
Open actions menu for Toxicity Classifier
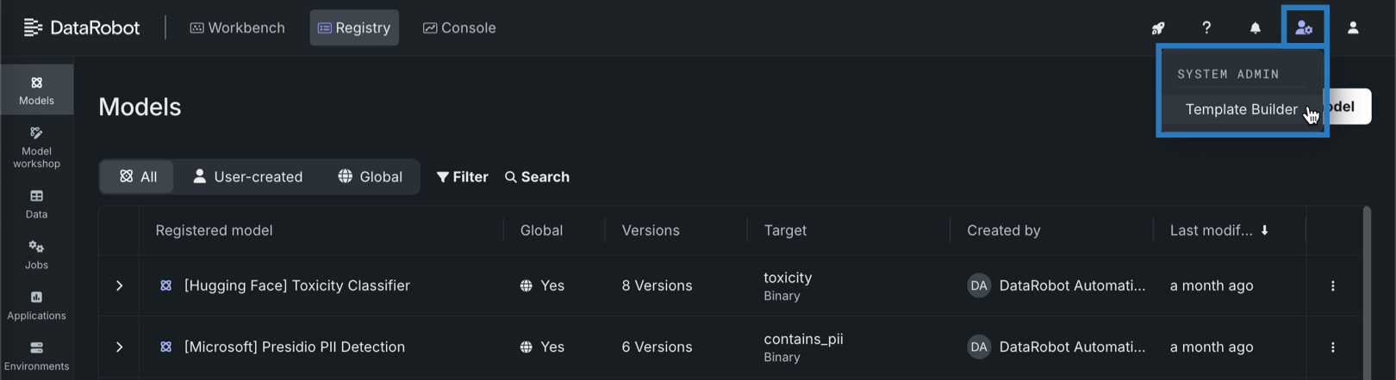click(1332, 285)
